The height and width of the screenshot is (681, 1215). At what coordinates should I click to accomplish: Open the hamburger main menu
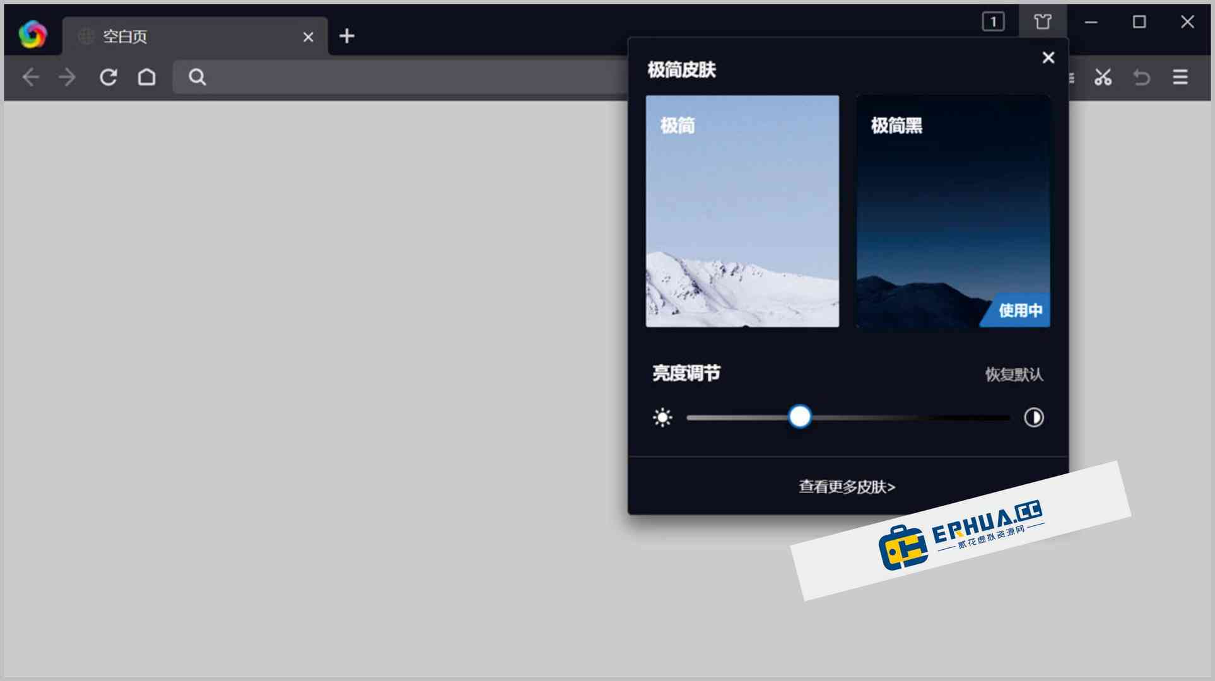click(1180, 77)
